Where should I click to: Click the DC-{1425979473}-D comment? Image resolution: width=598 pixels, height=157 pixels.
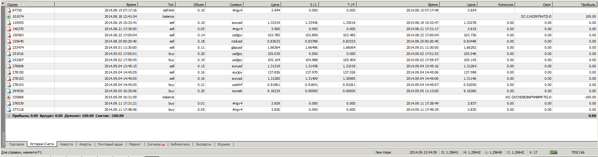pyautogui.click(x=536, y=16)
